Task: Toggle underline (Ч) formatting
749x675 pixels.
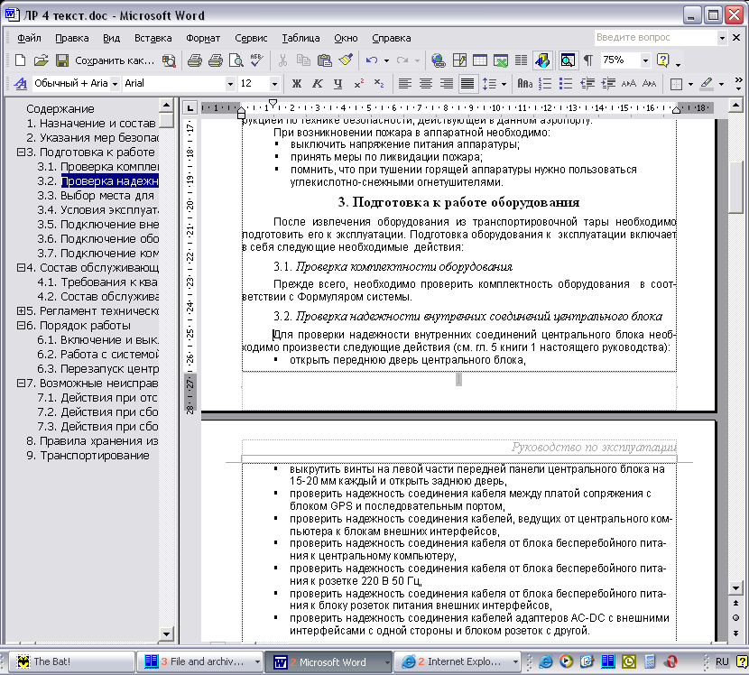Action: [338, 84]
